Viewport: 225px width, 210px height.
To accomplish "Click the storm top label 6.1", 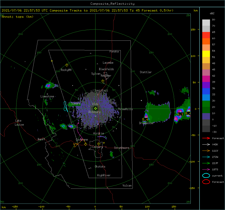I will 180,114.
